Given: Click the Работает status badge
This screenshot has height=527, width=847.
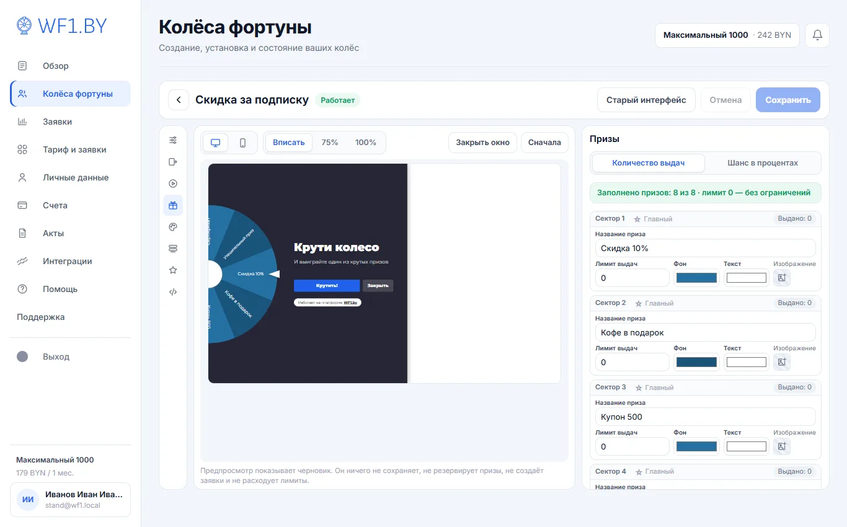Looking at the screenshot, I should point(337,100).
